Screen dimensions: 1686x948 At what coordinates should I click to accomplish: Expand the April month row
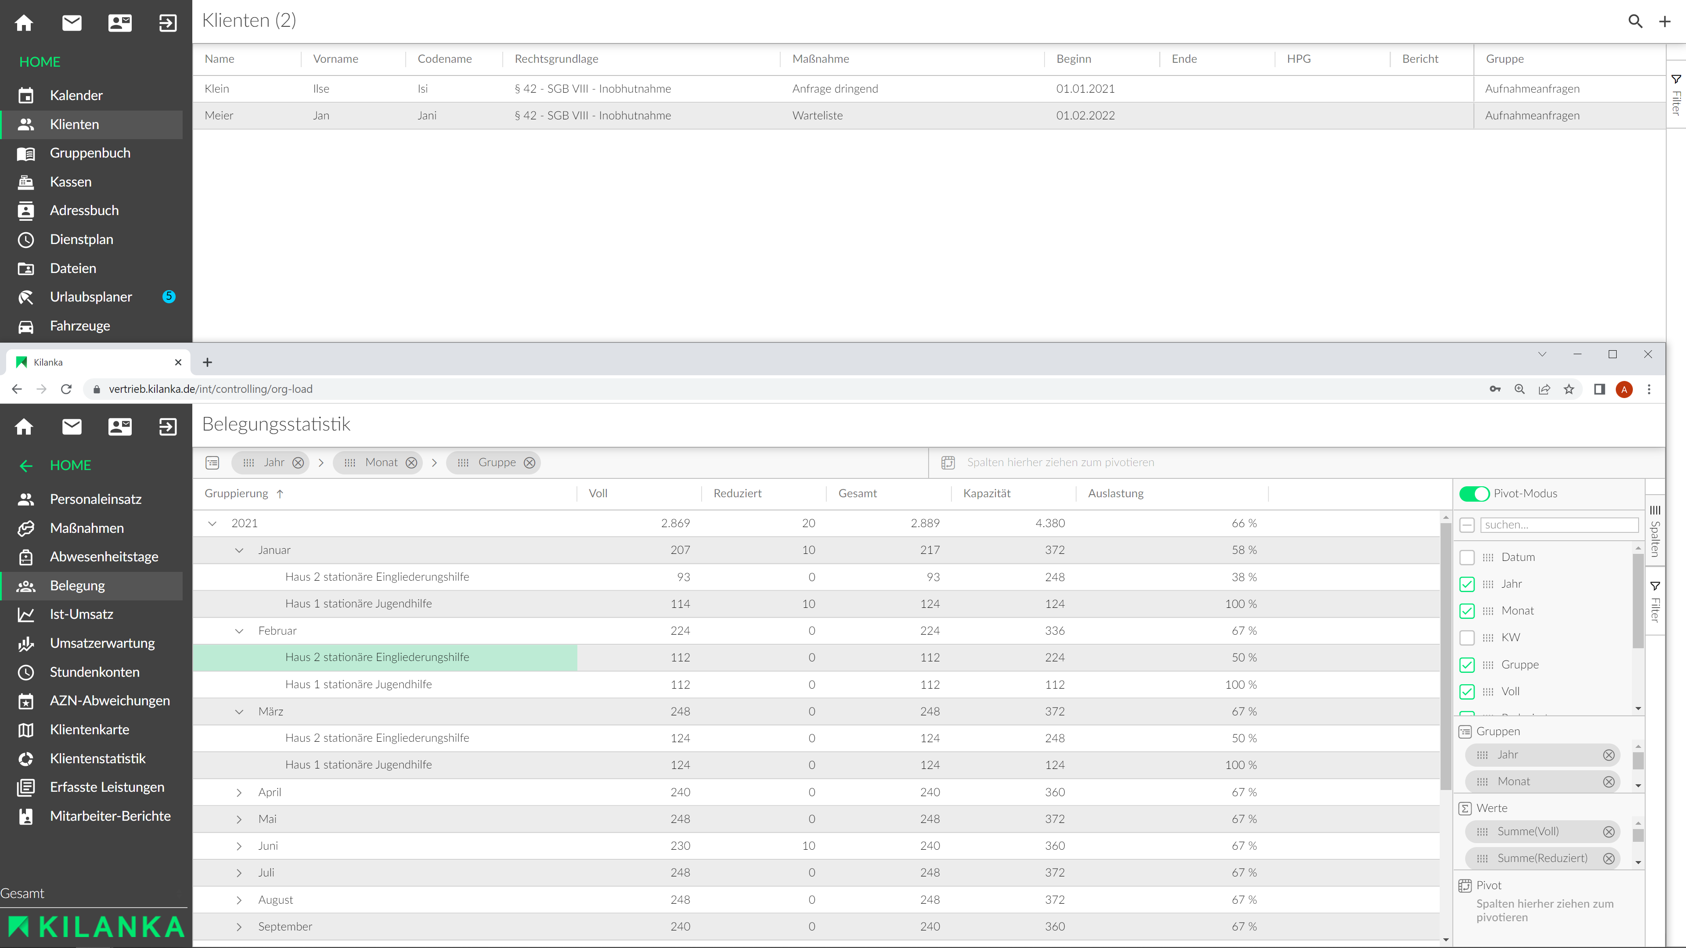(x=239, y=792)
